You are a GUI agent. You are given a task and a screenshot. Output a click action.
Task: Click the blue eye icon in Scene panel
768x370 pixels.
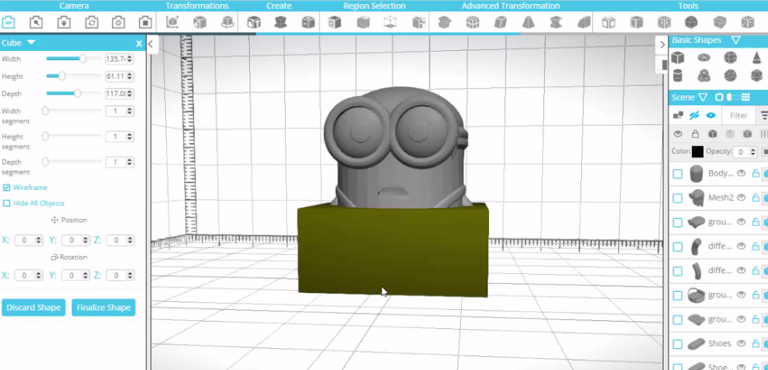coord(711,116)
